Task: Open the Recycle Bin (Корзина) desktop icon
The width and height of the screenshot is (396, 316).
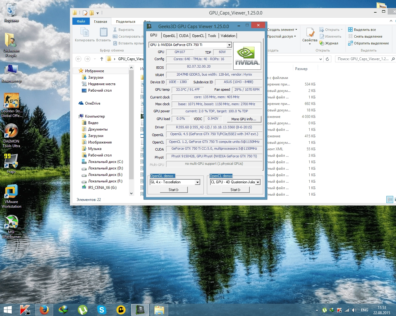Action: pyautogui.click(x=11, y=12)
